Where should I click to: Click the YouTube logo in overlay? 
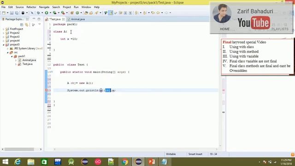pos(254,23)
